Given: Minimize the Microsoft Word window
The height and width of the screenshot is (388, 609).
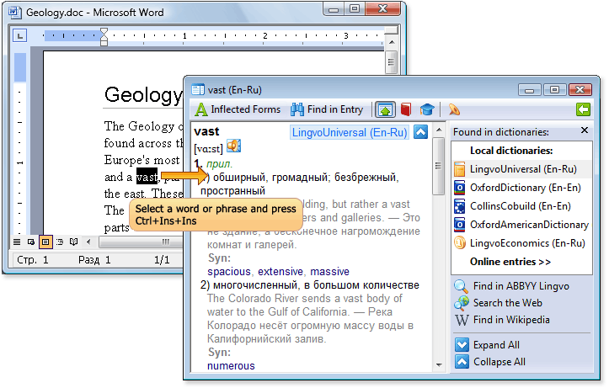Looking at the screenshot, I should tap(334, 9).
